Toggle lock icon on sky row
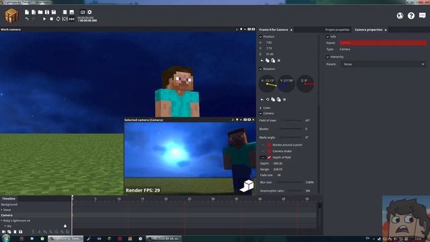The image size is (430, 242). (65, 226)
